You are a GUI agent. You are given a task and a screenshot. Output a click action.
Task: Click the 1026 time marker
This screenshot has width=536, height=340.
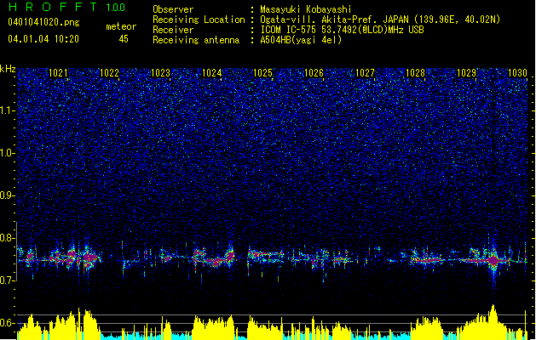coord(314,73)
